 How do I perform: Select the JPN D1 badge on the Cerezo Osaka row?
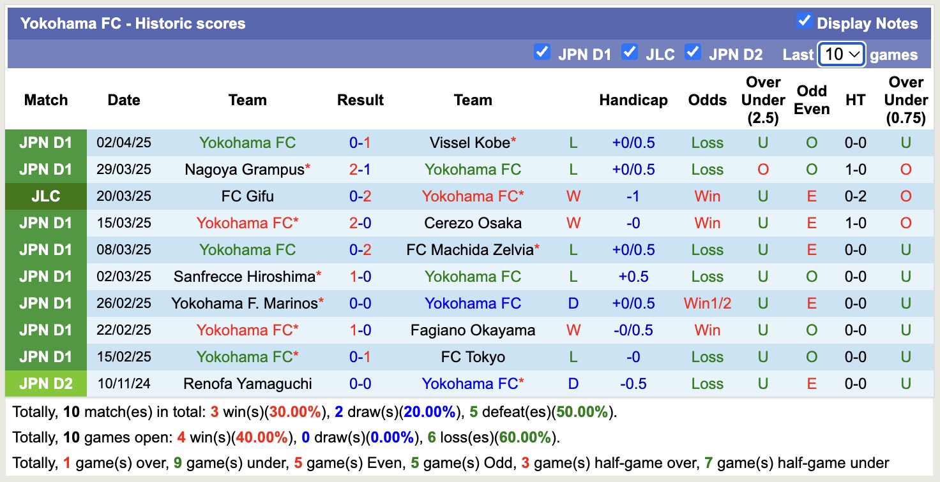pos(45,223)
